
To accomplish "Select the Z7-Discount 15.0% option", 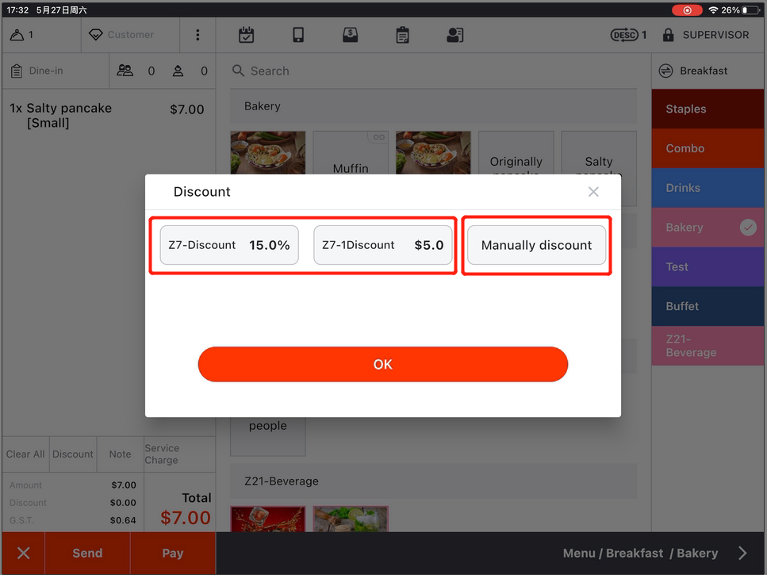I will pyautogui.click(x=229, y=245).
